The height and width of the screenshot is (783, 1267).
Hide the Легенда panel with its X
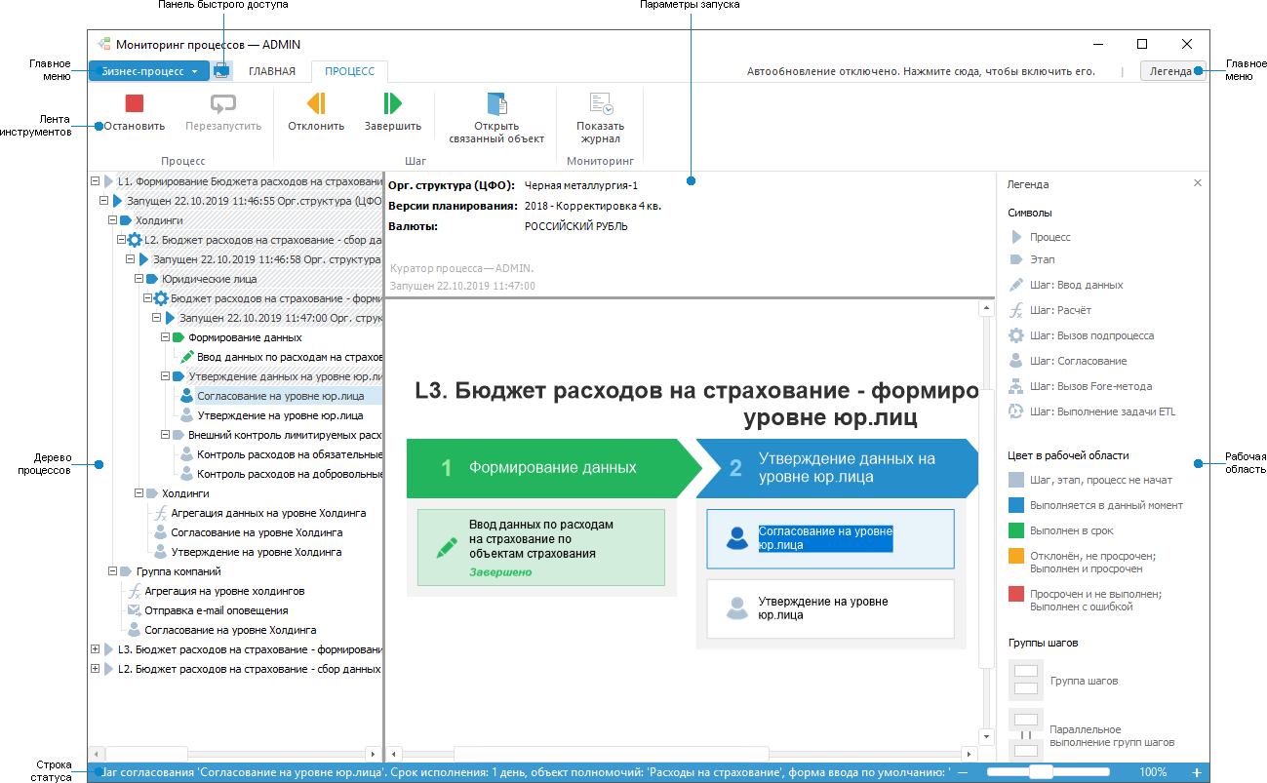tap(1198, 182)
